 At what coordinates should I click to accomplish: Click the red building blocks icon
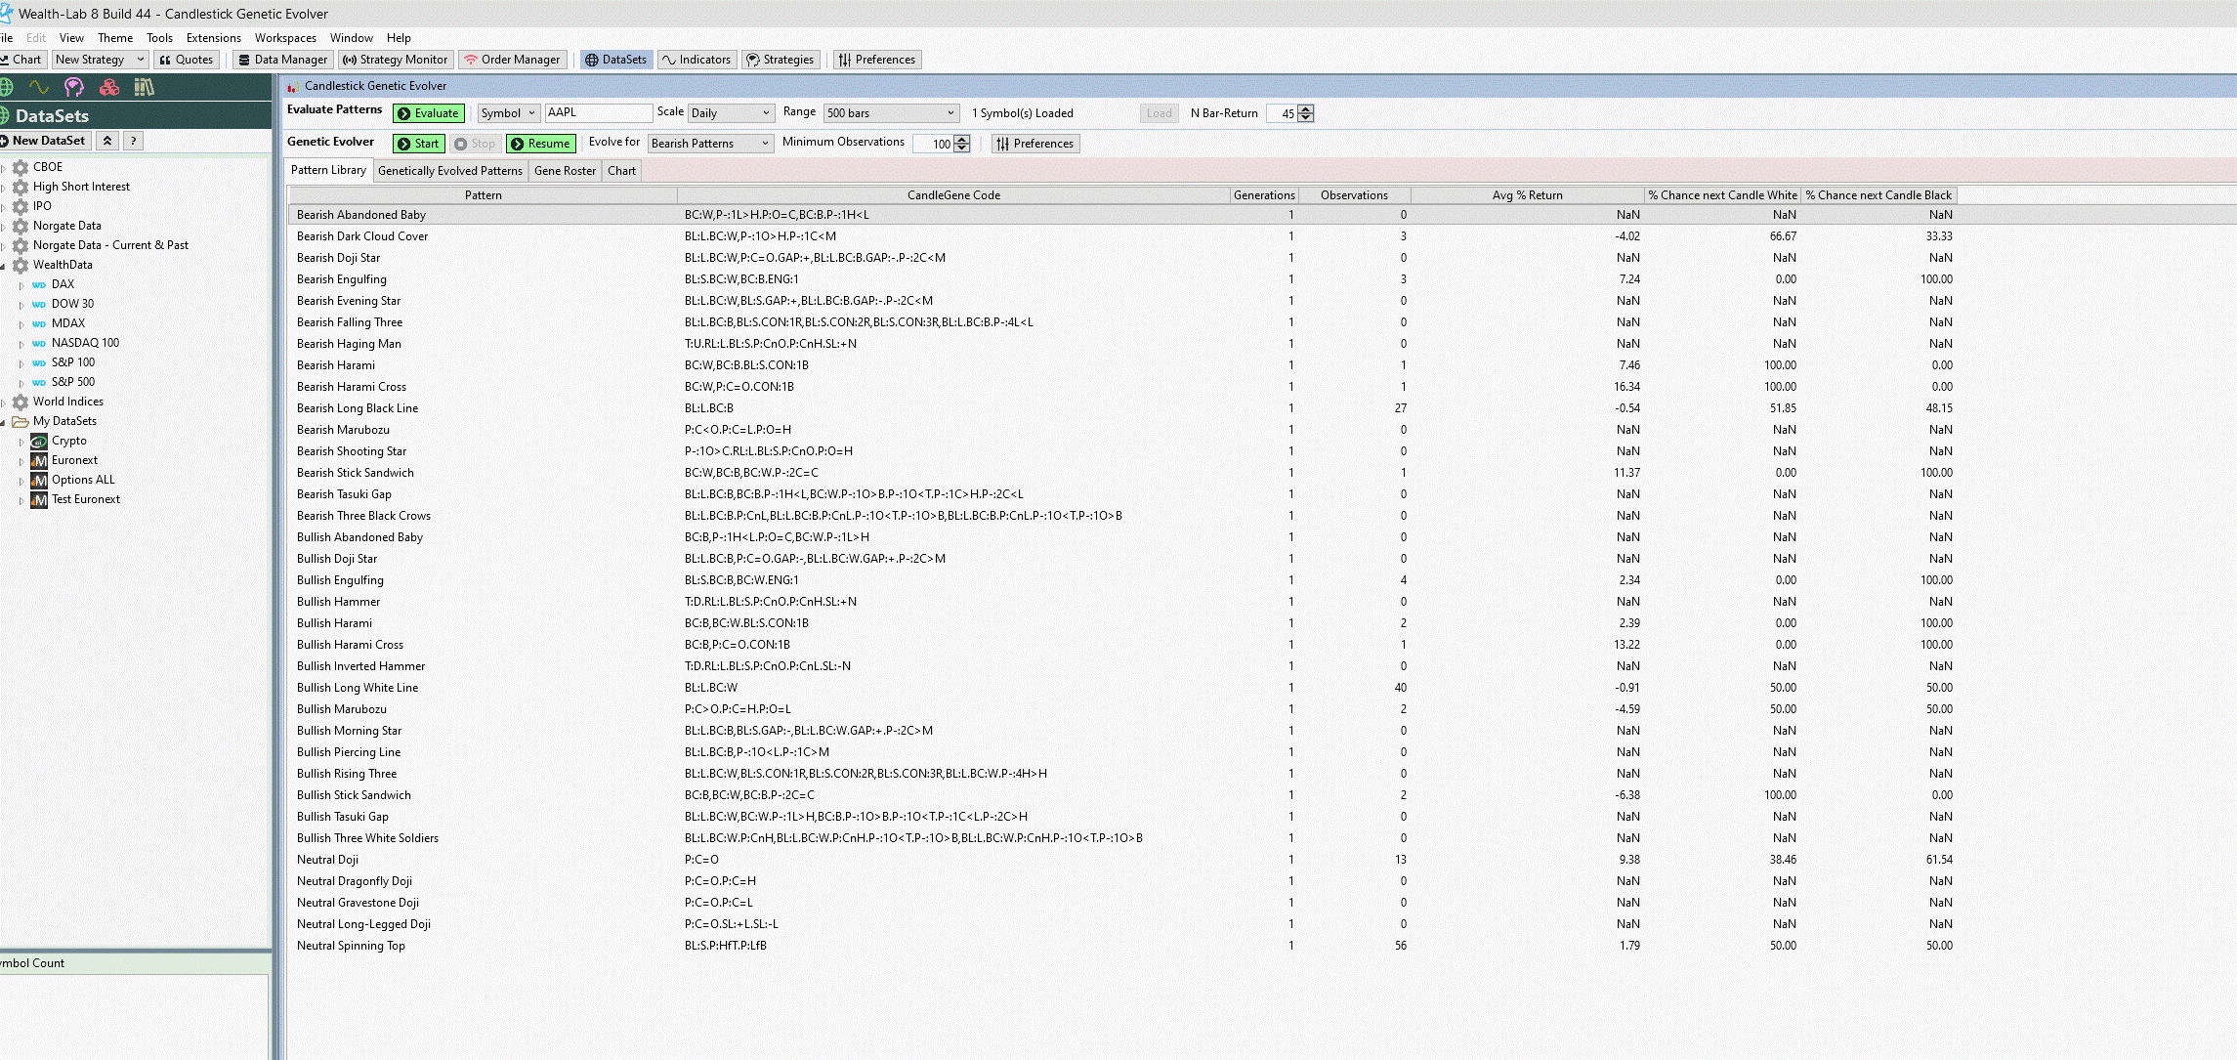pyautogui.click(x=109, y=87)
